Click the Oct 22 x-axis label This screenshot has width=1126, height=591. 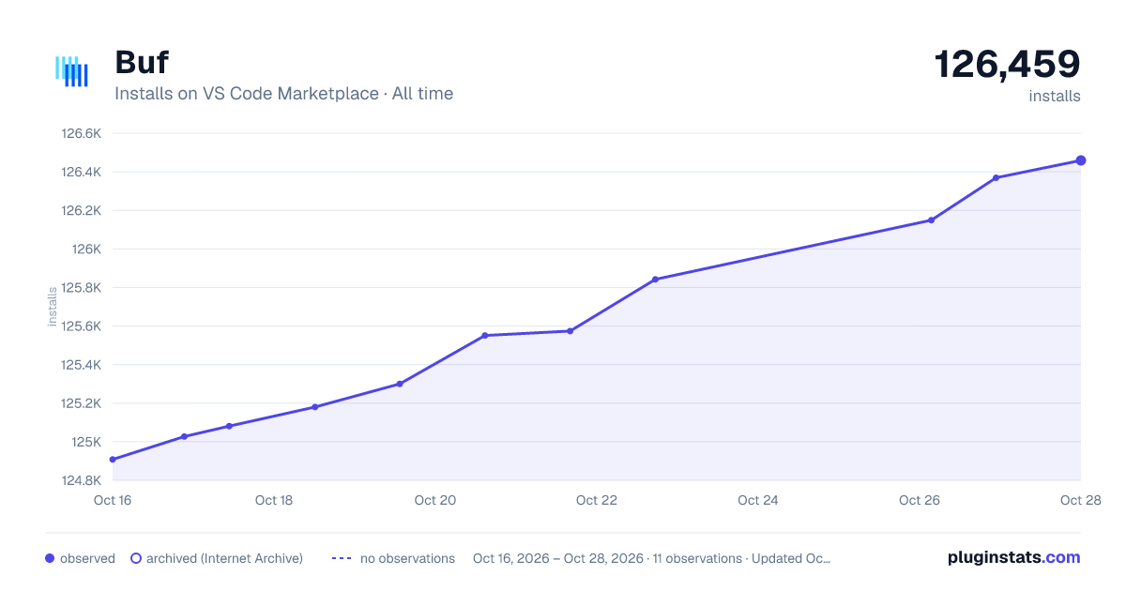click(597, 500)
